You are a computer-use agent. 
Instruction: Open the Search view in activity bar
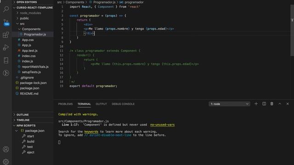click(6, 9)
